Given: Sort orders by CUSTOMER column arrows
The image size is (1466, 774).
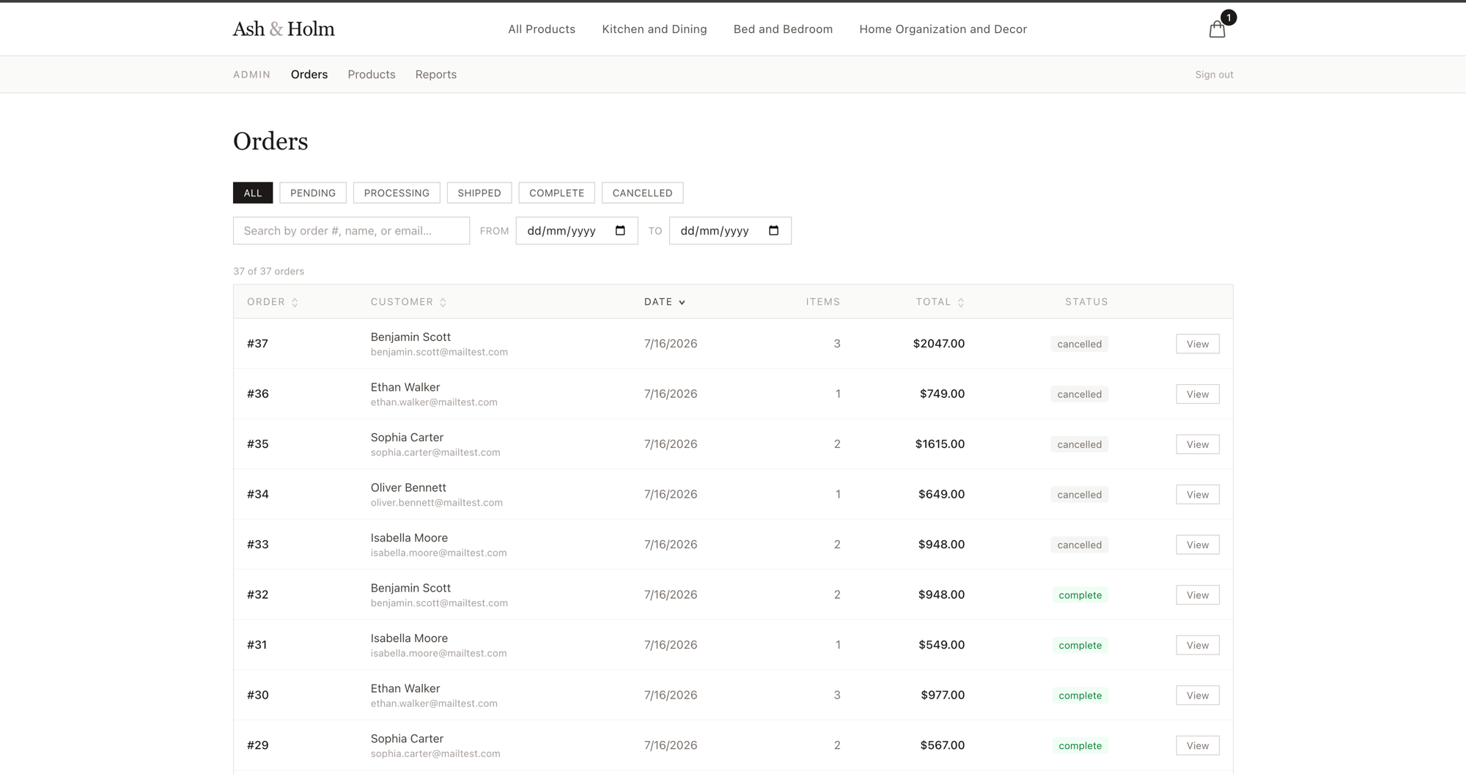Looking at the screenshot, I should (443, 302).
